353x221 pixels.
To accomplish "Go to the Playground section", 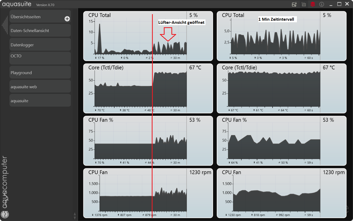I will (x=40, y=72).
